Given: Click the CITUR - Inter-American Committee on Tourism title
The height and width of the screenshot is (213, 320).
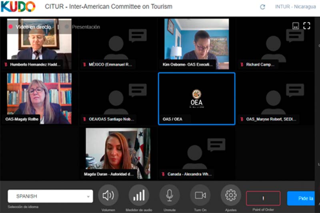Looking at the screenshot, I should pos(108,6).
